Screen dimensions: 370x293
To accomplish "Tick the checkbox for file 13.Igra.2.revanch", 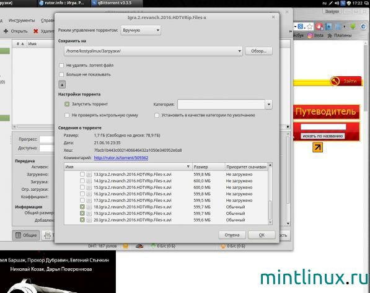I will (82, 174).
